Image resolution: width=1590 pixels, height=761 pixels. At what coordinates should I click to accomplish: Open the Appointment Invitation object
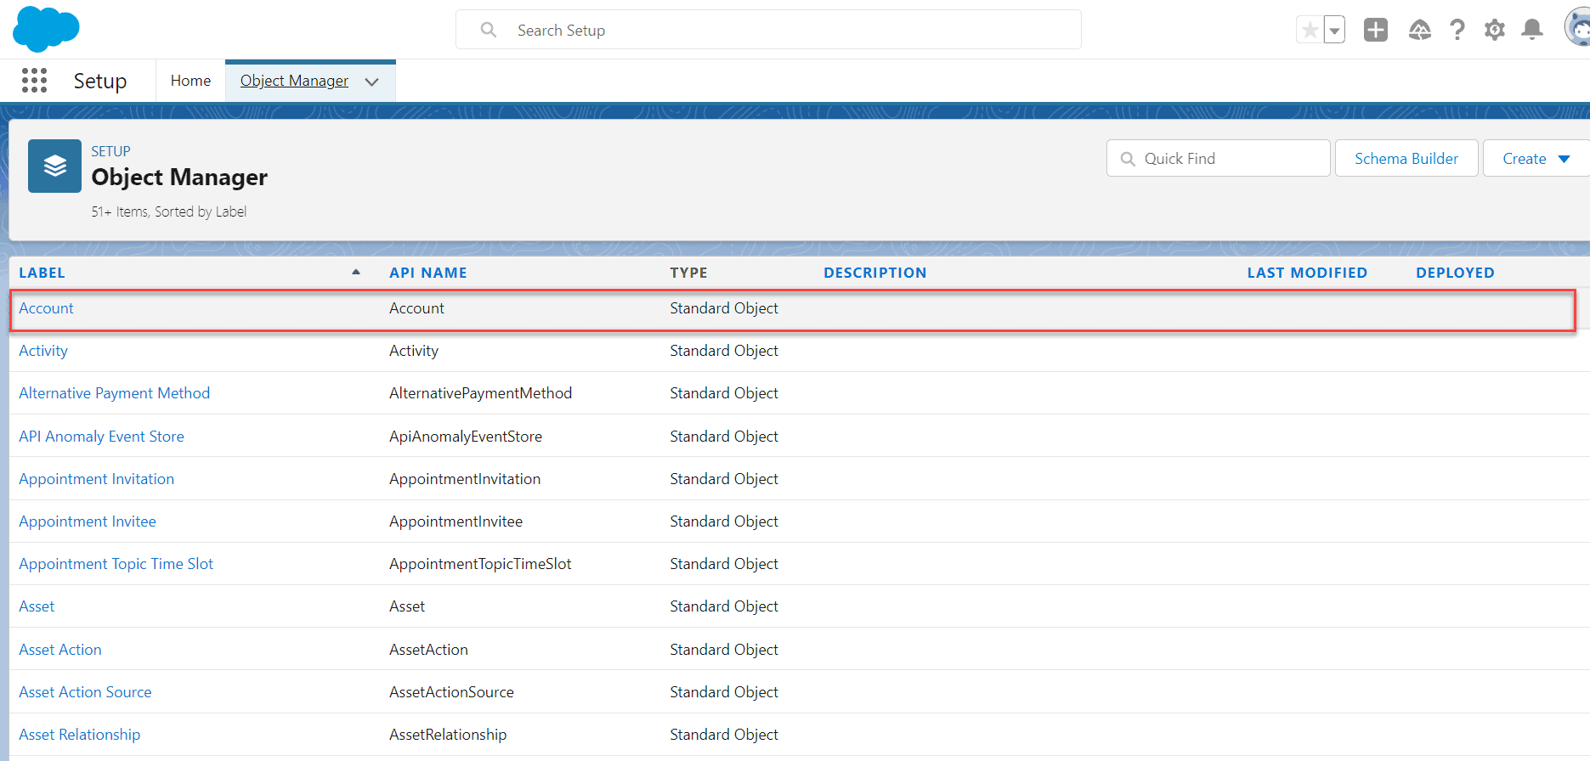[97, 479]
